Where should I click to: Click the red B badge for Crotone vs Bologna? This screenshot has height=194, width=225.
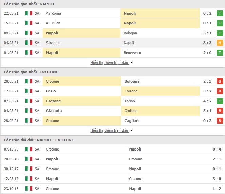(220, 81)
